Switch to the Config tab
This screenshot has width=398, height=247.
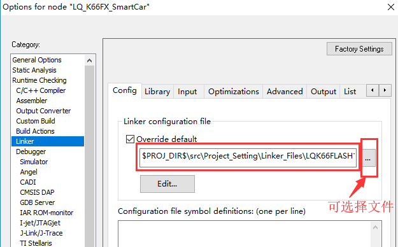click(125, 90)
